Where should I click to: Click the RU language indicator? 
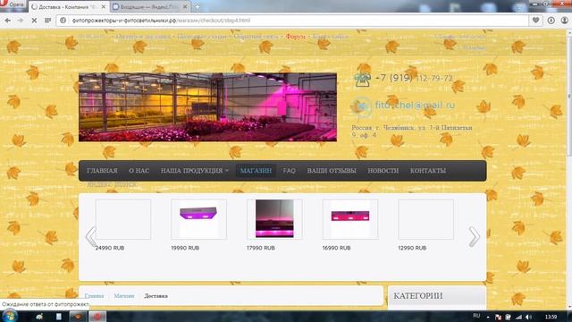(476, 316)
